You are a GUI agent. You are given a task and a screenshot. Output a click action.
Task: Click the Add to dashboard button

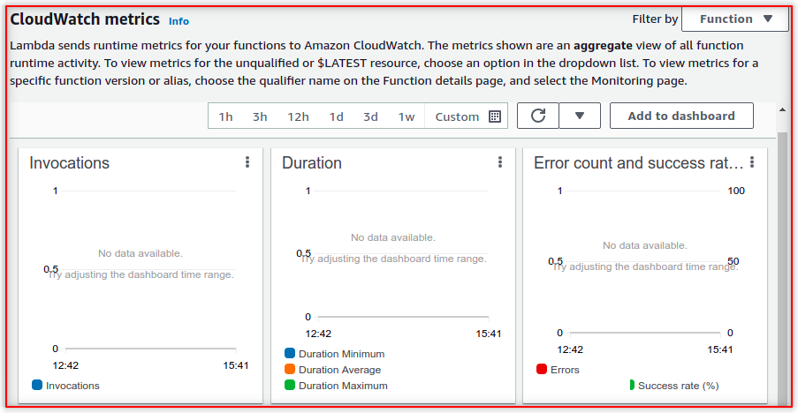coord(681,116)
